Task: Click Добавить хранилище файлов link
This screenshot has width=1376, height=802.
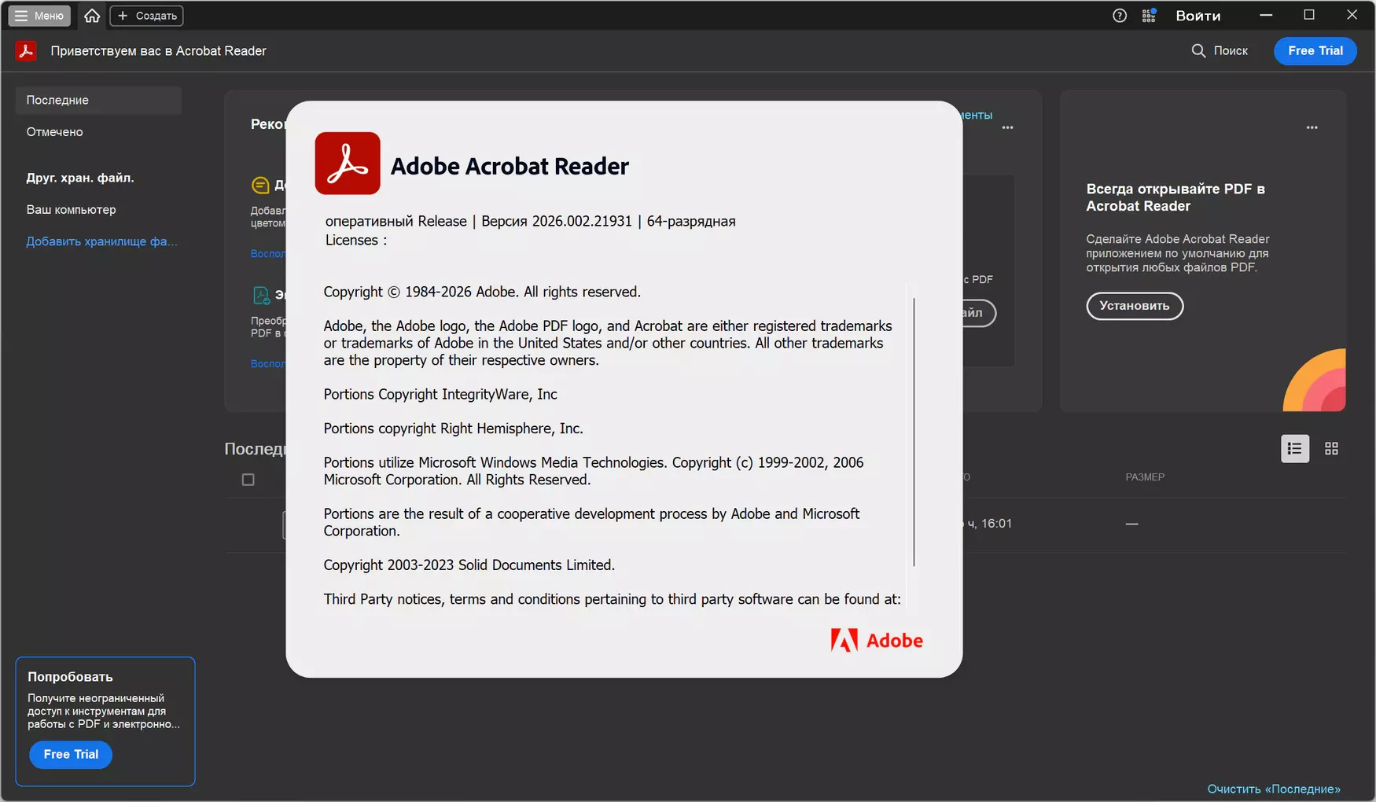Action: coord(101,241)
